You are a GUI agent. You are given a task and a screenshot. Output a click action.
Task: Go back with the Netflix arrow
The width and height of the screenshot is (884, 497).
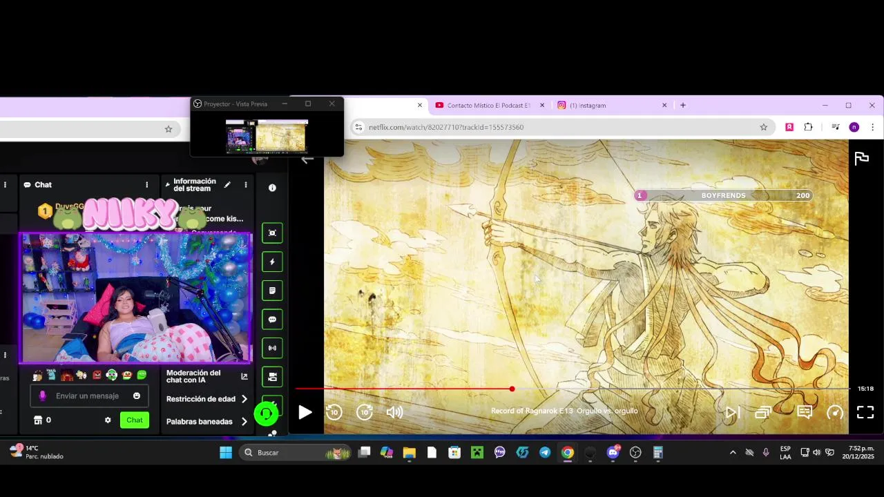coord(307,159)
